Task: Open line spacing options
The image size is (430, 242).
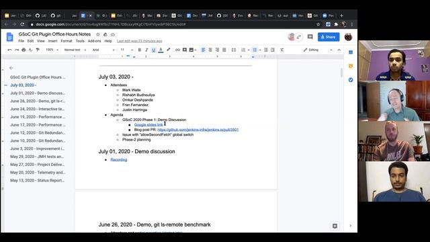Action: point(234,50)
